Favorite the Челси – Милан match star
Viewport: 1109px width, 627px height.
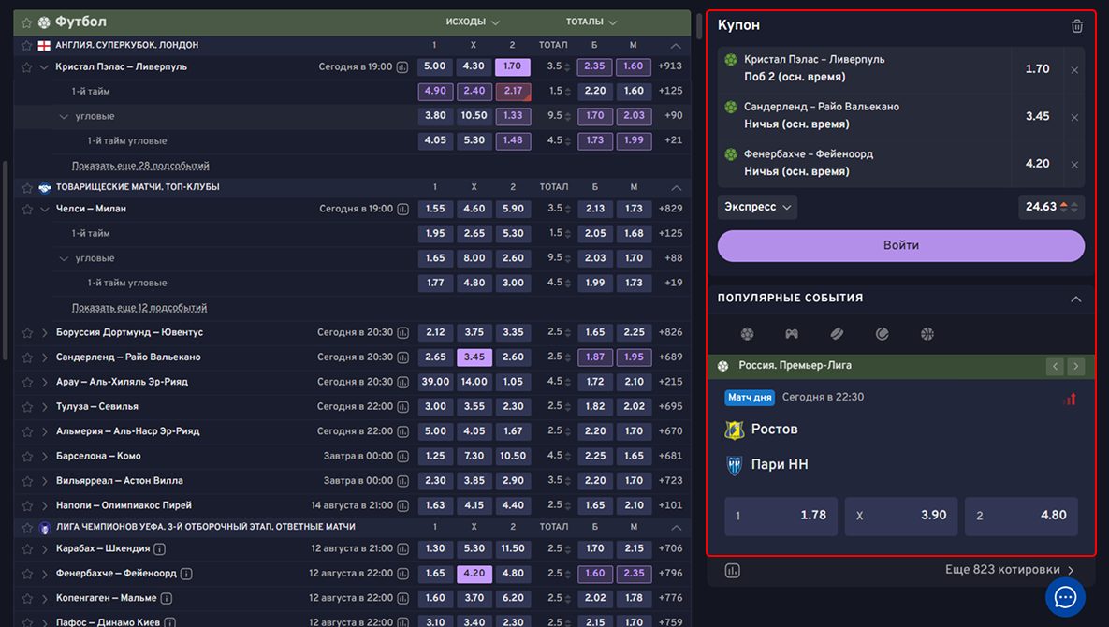click(x=26, y=210)
